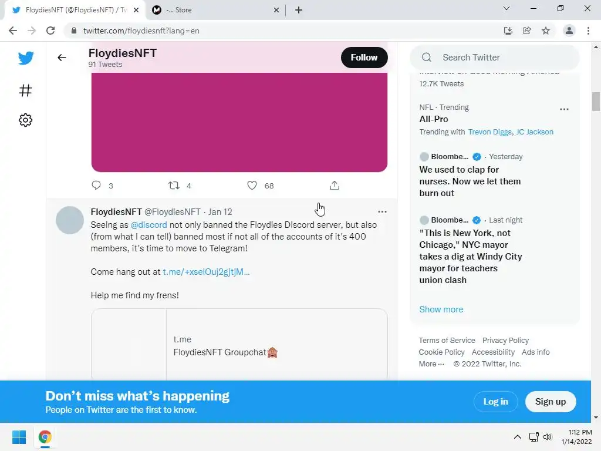Click the FloydiesNFT tweet avatar
This screenshot has width=601, height=451.
70,220
